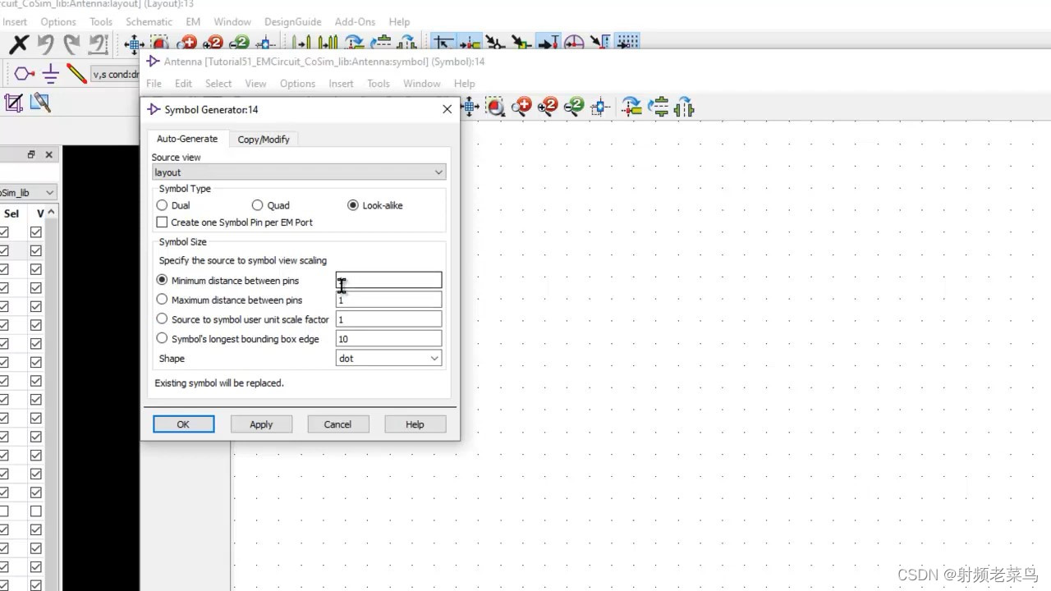Image resolution: width=1051 pixels, height=591 pixels.
Task: Click the Undo icon on the toolbar
Action: [47, 43]
